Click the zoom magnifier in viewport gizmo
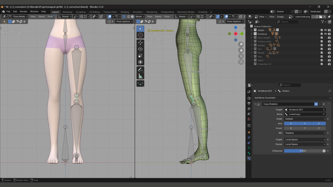 pos(241,44)
